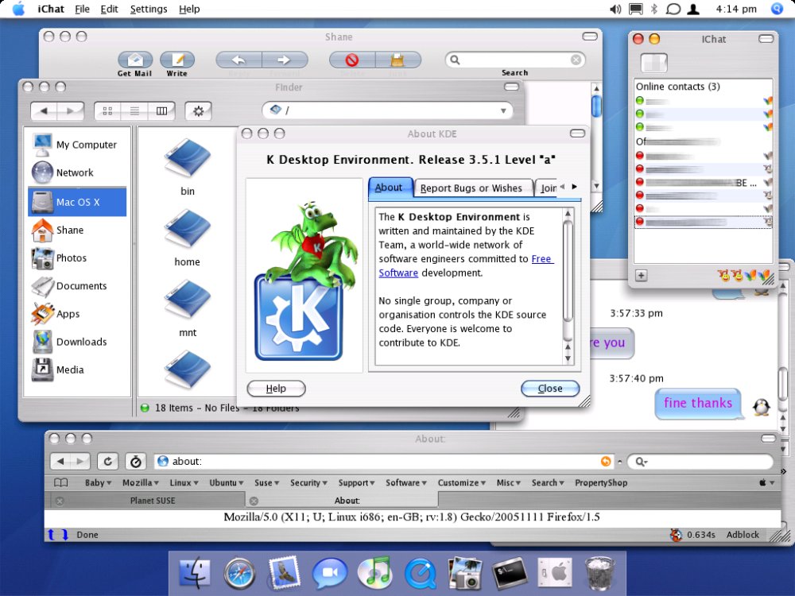Open the Trash in the dock

pos(599,573)
